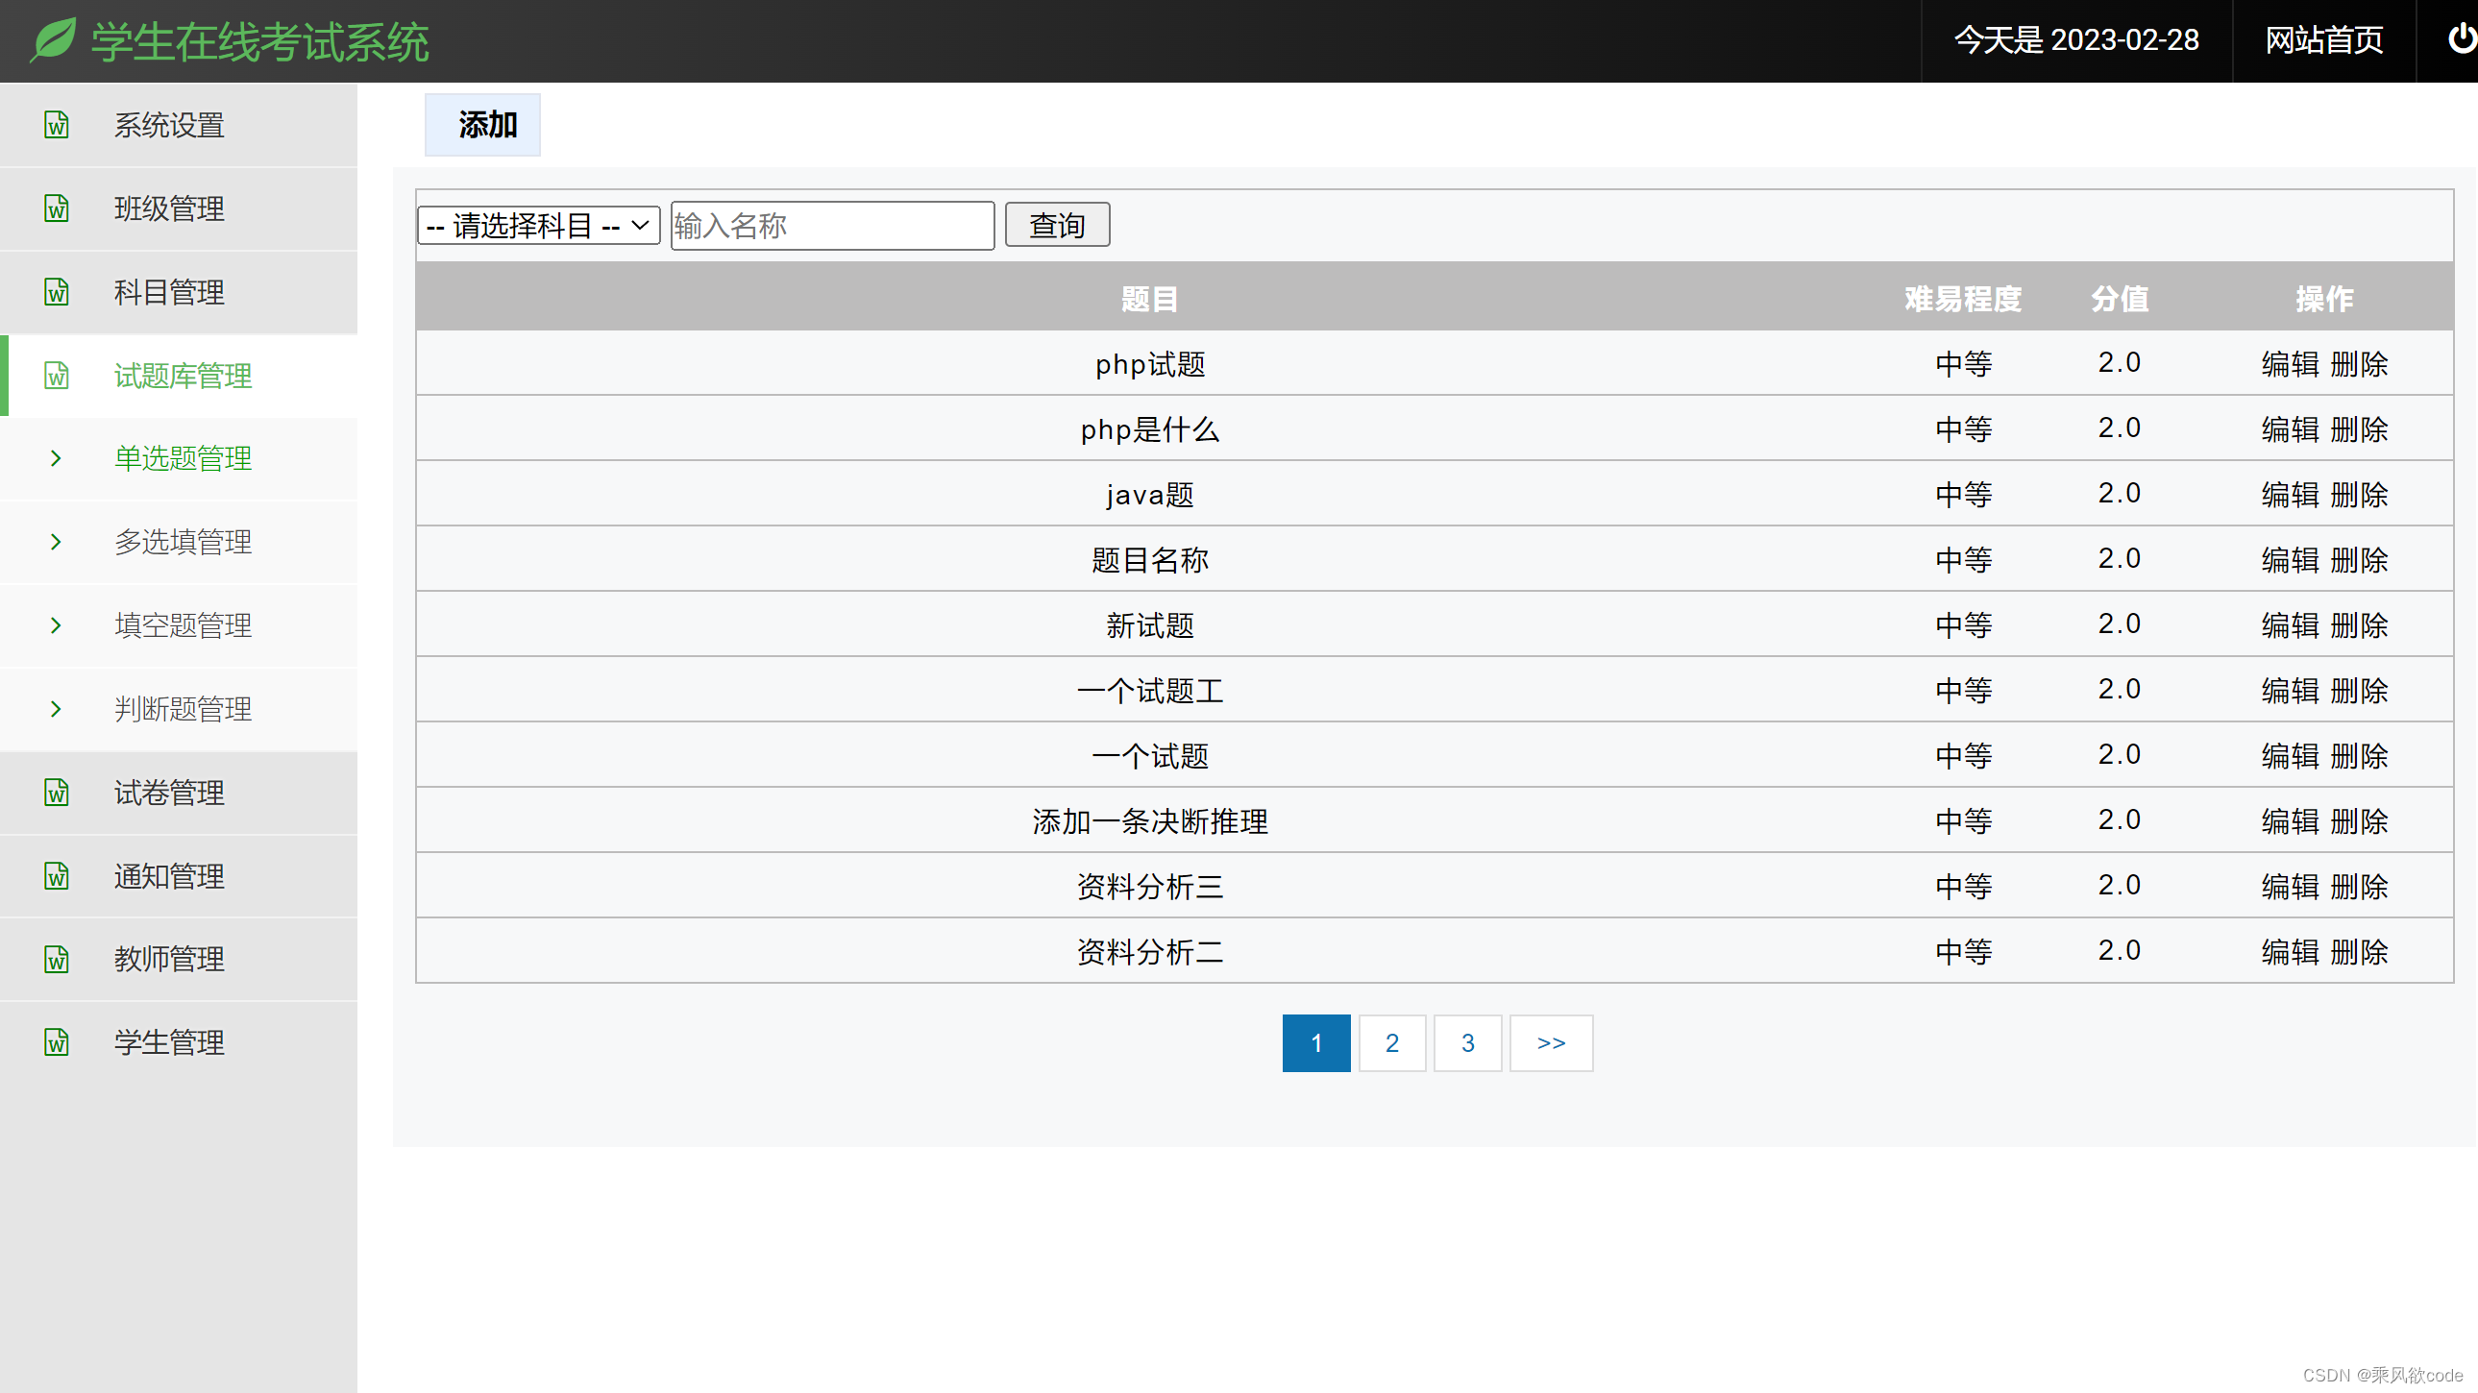Click the document icon beside 学生管理
The height and width of the screenshot is (1393, 2478).
[x=56, y=1041]
